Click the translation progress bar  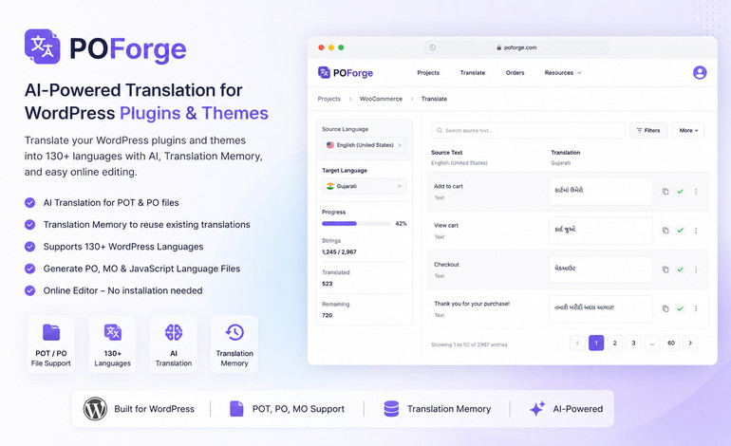(x=356, y=224)
